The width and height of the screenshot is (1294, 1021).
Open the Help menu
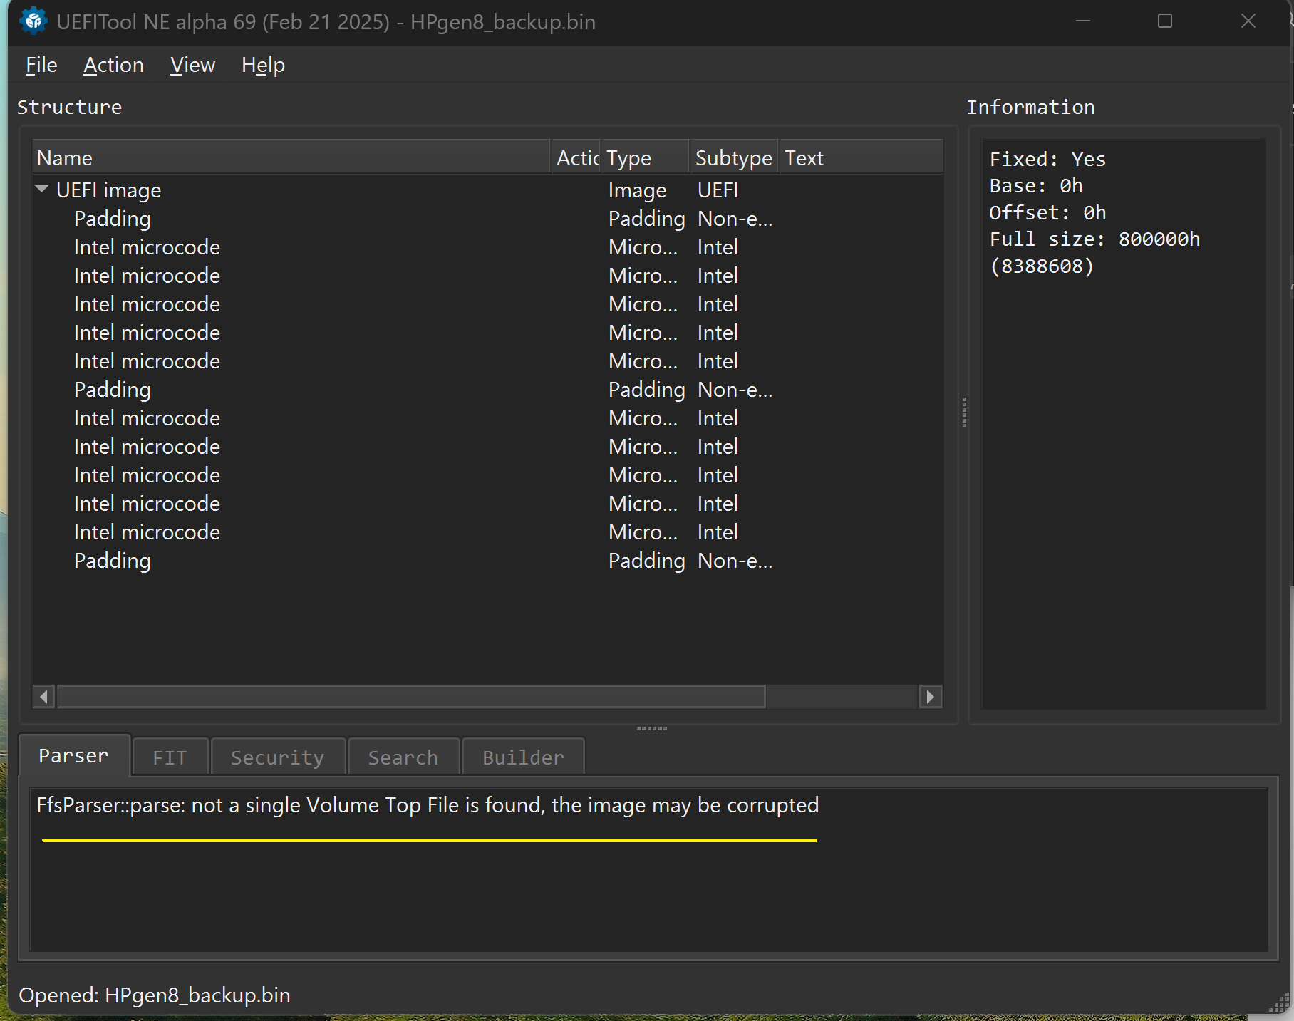click(263, 65)
